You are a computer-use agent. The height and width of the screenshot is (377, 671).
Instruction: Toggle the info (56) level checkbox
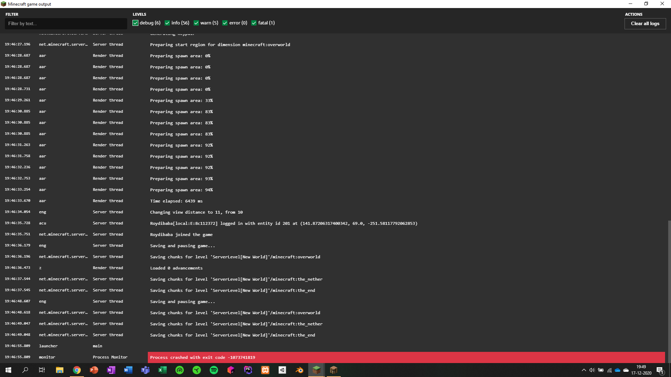[167, 23]
